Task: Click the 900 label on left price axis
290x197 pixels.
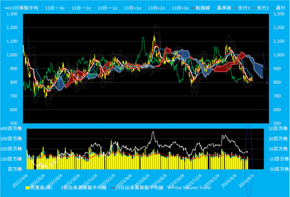Action: tap(14, 69)
